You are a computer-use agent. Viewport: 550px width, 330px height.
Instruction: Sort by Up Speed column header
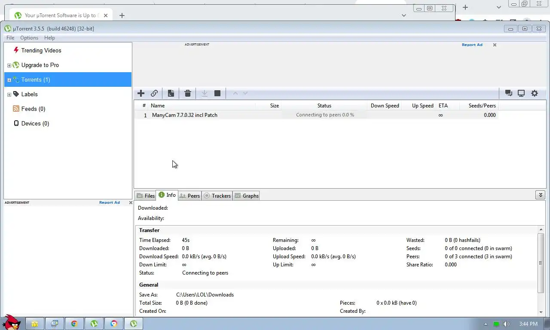pyautogui.click(x=419, y=105)
